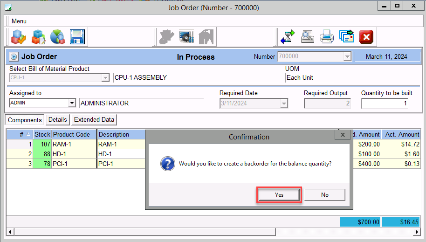Viewport: 426px width, 242px height.
Task: Click Yes to create a backorder
Action: coord(279,194)
